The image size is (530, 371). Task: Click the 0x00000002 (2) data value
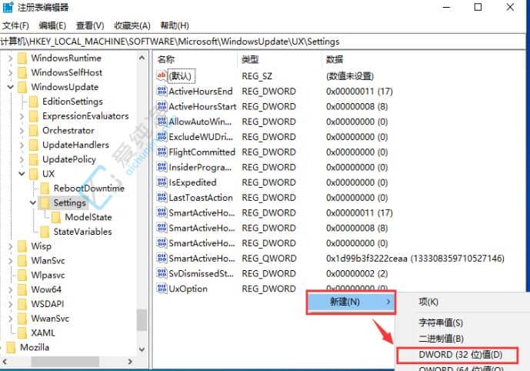[x=357, y=273]
